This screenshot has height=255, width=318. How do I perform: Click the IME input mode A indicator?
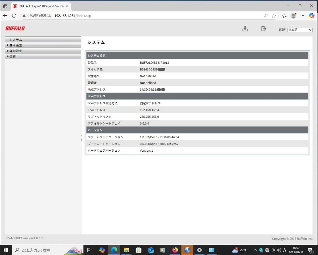point(285,250)
